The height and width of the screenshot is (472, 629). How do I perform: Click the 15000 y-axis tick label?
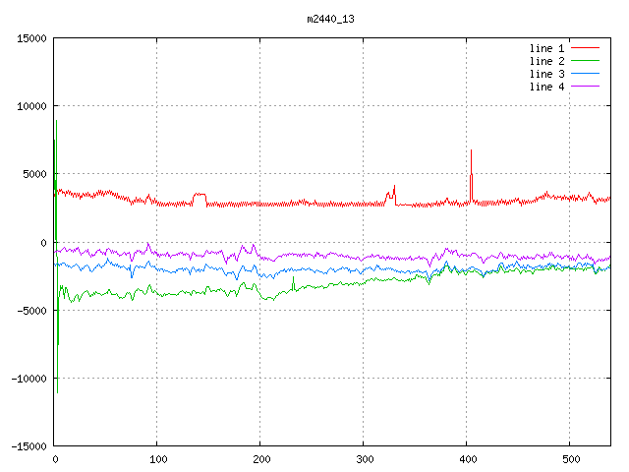pos(30,38)
